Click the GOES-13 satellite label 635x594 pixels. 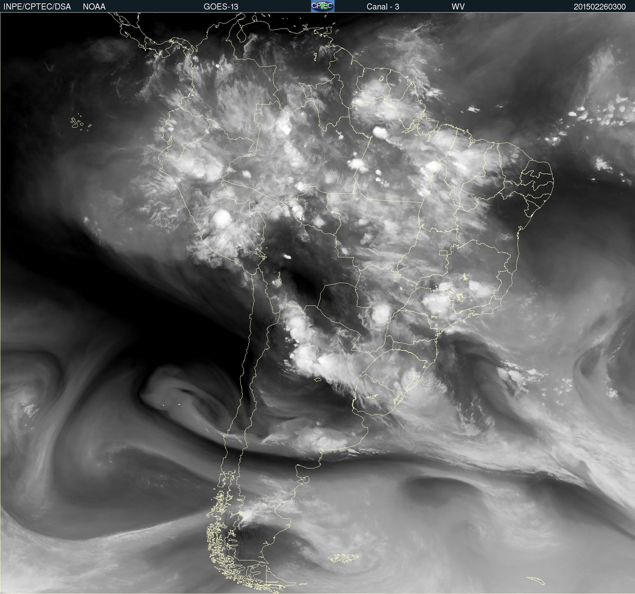(x=221, y=6)
